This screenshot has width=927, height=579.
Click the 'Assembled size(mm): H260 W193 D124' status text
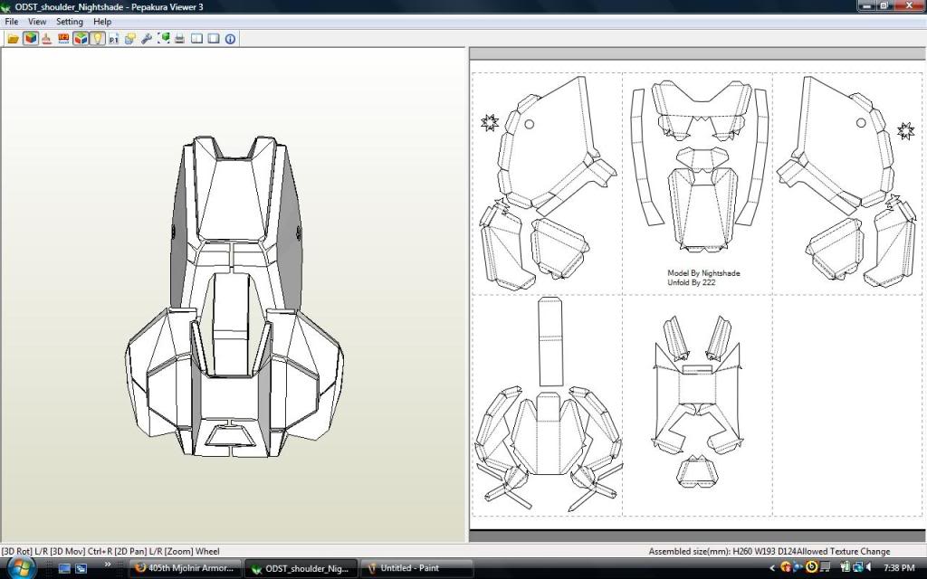click(x=722, y=551)
